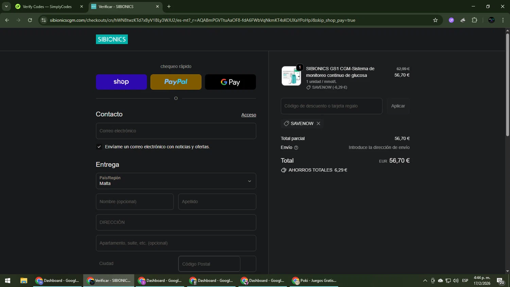This screenshot has width=510, height=287.
Task: Apply the discount code with Aplicar
Action: tap(398, 106)
